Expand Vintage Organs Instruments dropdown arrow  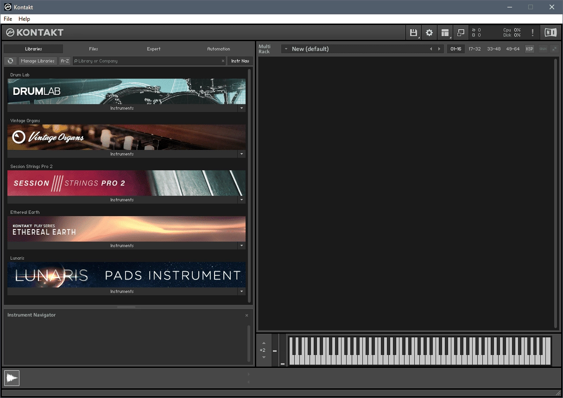tap(241, 154)
